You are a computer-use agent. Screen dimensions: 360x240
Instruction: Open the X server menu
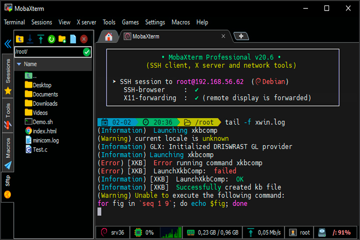tap(86, 22)
